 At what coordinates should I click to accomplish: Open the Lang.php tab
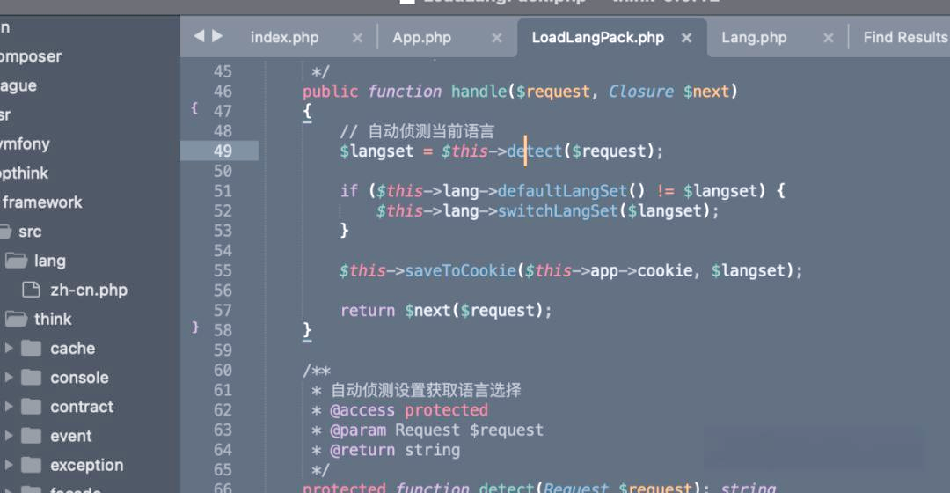point(754,38)
